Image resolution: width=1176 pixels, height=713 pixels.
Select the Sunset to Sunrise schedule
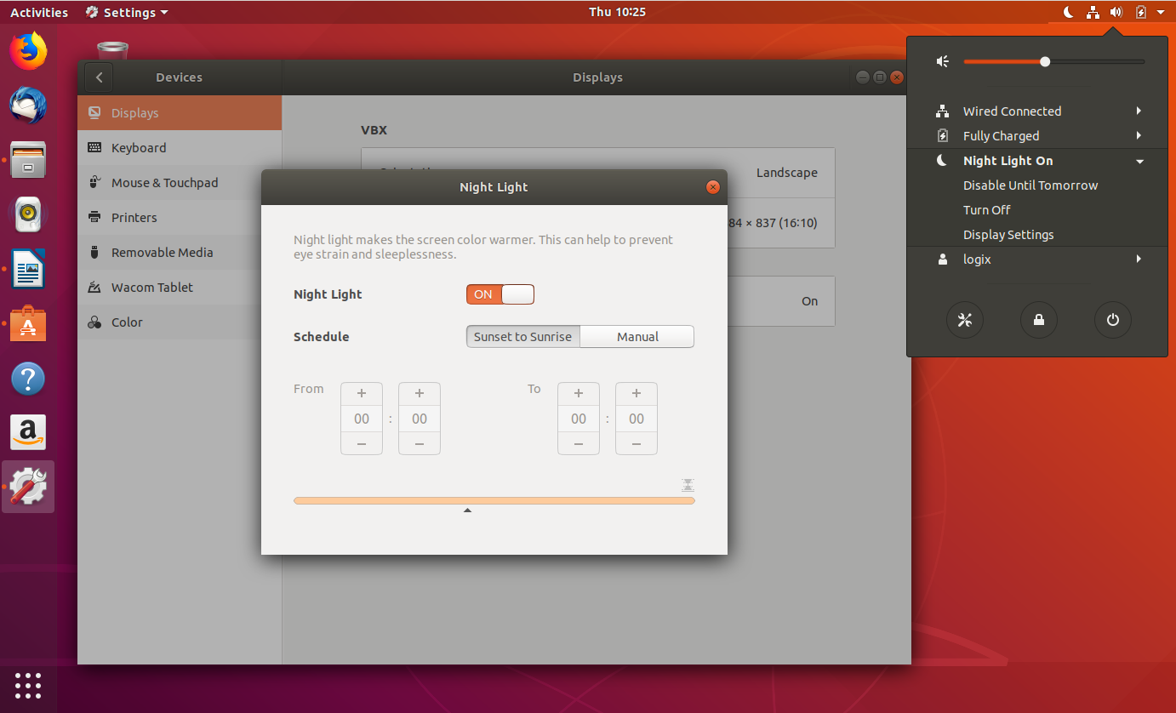[x=522, y=336]
